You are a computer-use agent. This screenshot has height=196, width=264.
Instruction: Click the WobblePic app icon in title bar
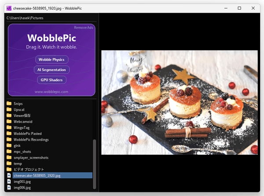point(9,8)
